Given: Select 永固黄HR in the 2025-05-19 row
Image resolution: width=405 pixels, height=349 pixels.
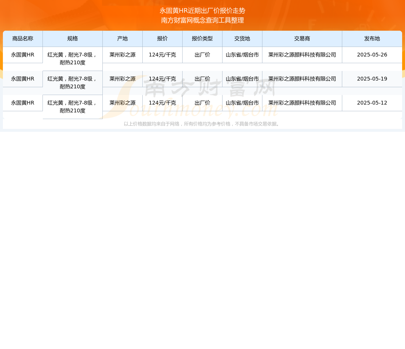Looking at the screenshot, I should 23,79.
